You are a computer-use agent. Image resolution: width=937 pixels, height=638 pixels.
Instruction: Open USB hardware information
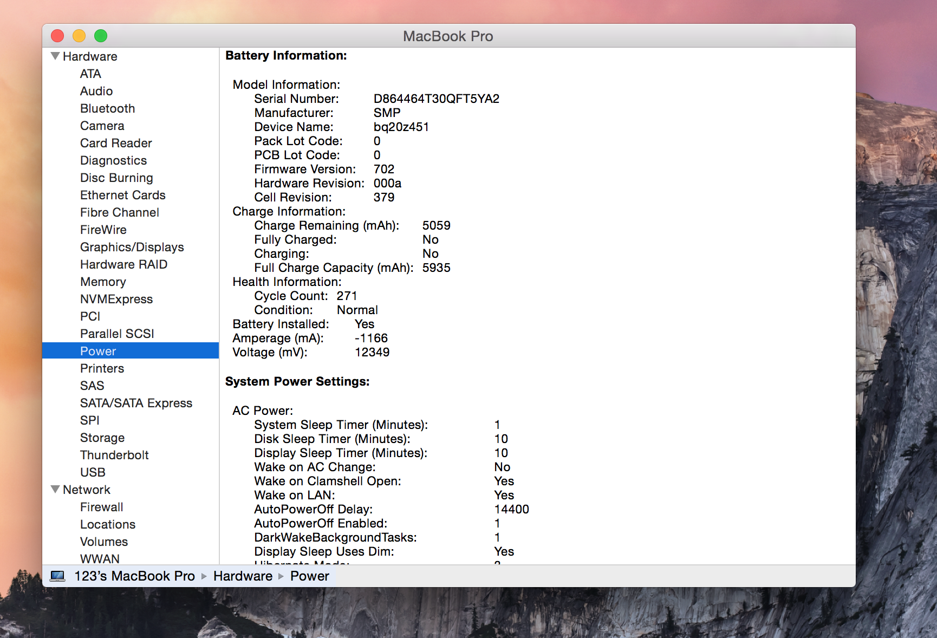tap(93, 472)
